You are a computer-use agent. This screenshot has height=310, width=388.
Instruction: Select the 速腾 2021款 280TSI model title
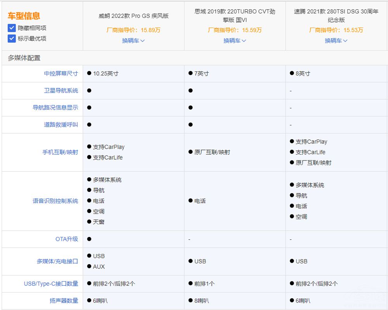[x=336, y=16]
